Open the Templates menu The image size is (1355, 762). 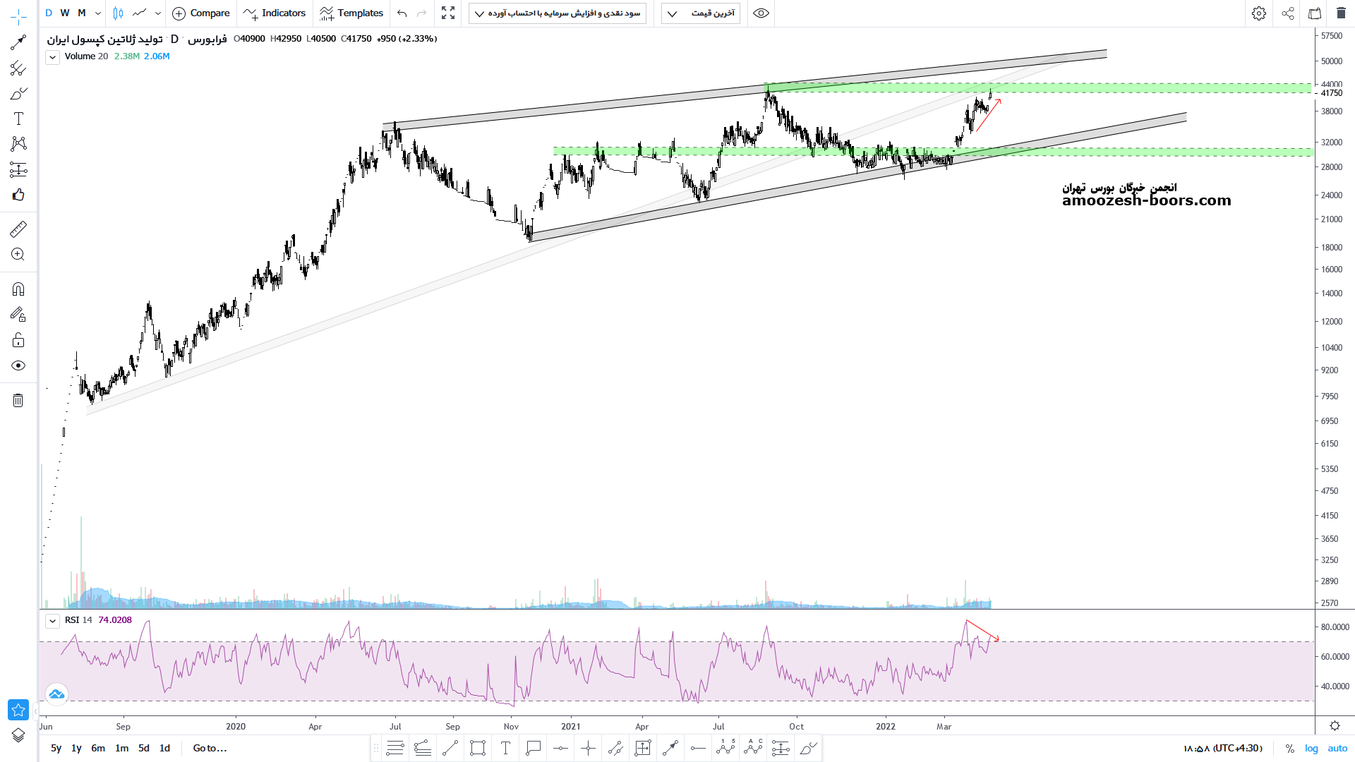click(x=351, y=13)
